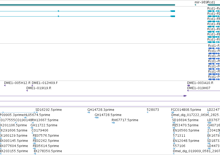220x155 pixels.
Task: Select the DME1-019I19.R feature label
Action: pyautogui.click(x=39, y=88)
